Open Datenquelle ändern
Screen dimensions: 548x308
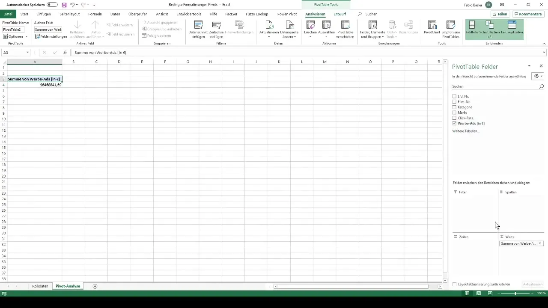coord(289,30)
